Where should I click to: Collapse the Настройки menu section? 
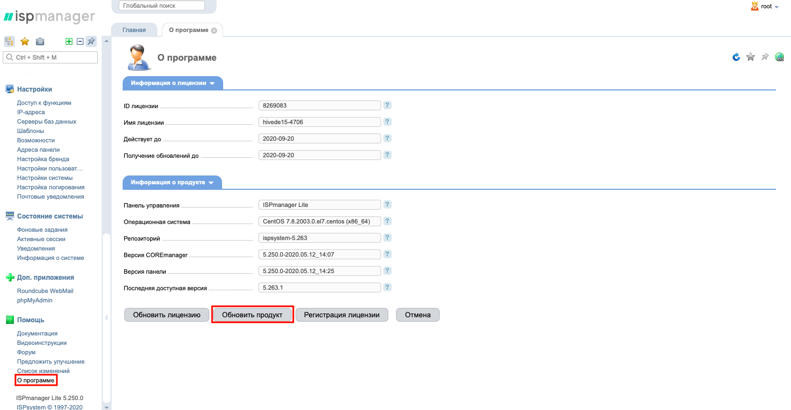point(34,89)
